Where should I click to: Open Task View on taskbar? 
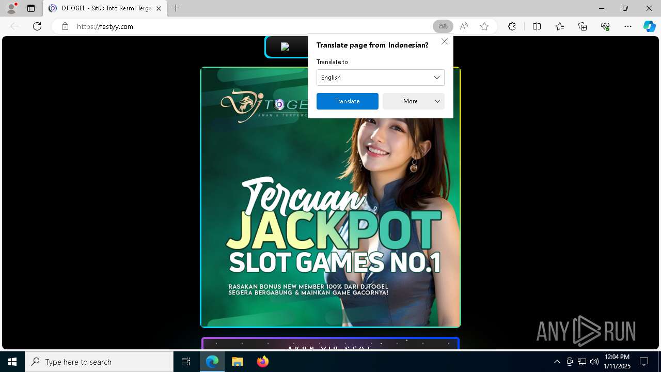coord(186,362)
